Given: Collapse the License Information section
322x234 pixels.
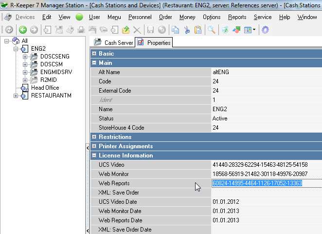Looking at the screenshot, I should tap(94, 156).
